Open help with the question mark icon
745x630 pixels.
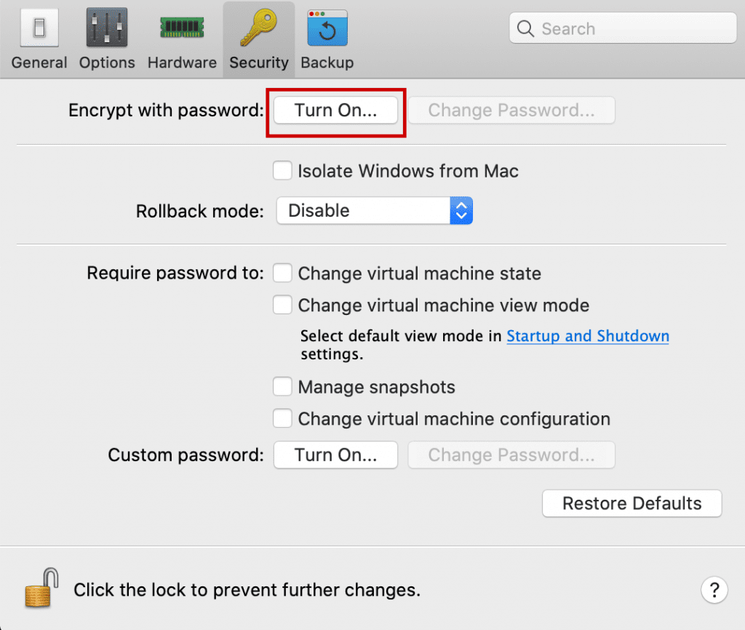pos(714,590)
